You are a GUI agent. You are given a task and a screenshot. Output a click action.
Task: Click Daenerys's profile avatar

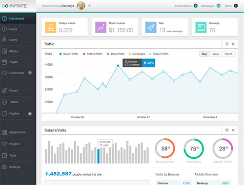pyautogui.click(x=81, y=6)
